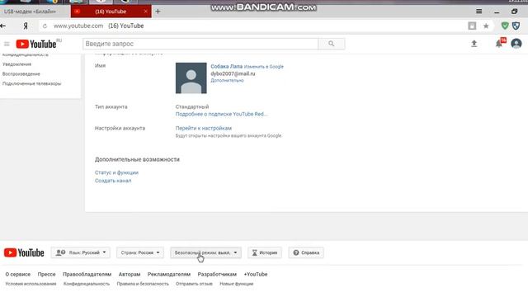Click the Изменить в Google link
The height and width of the screenshot is (297, 528).
click(x=264, y=67)
